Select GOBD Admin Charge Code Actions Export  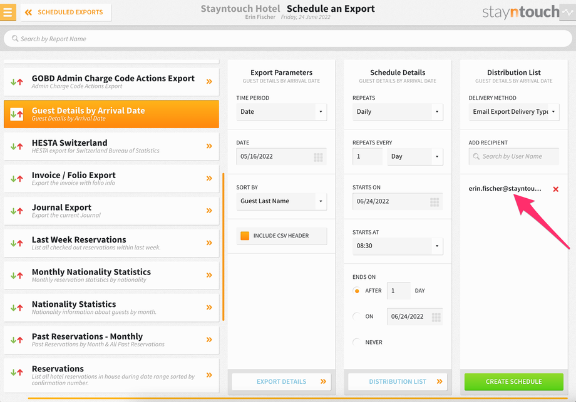[111, 81]
